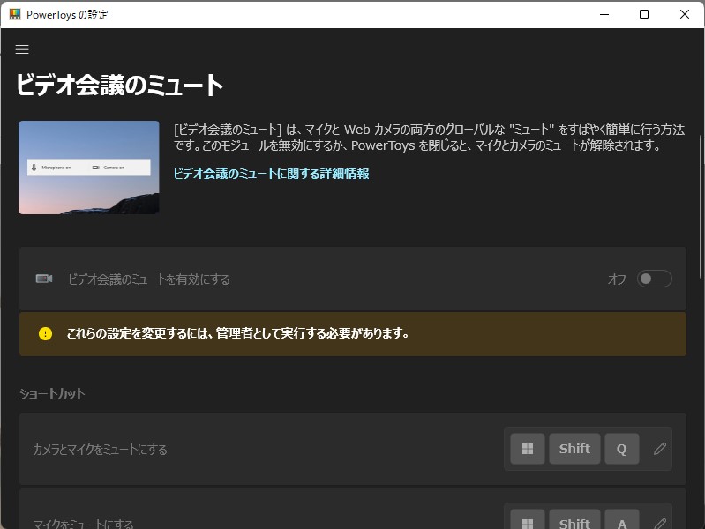Open ビデオ会議のミュートに関する詳細情報 link
The height and width of the screenshot is (529, 705).
(271, 174)
